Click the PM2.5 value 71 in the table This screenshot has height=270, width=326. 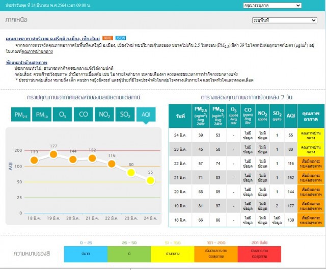pyautogui.click(x=201, y=178)
